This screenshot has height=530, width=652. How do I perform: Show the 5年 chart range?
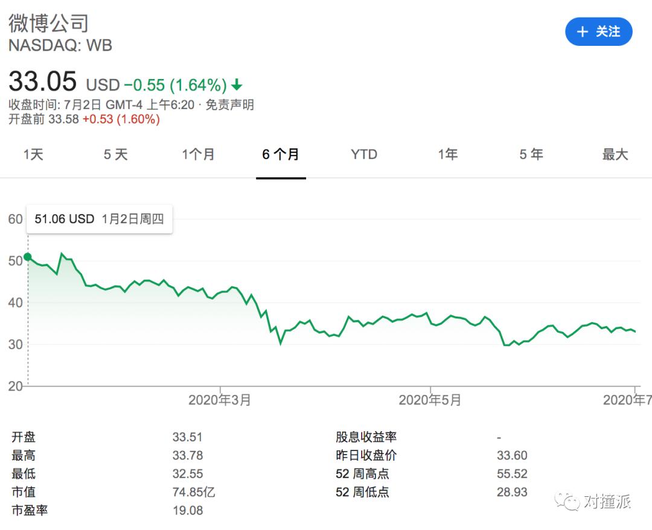(531, 154)
